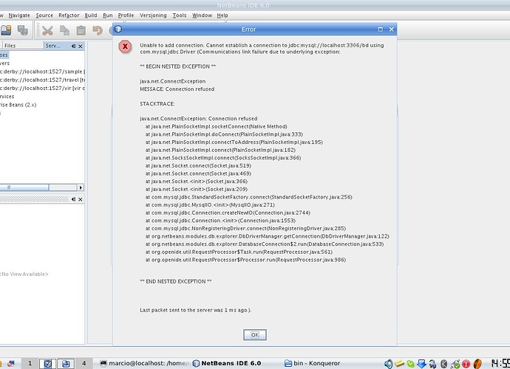
Task: Open the marcio@localhost terminal taskbar entry
Action: [144, 363]
